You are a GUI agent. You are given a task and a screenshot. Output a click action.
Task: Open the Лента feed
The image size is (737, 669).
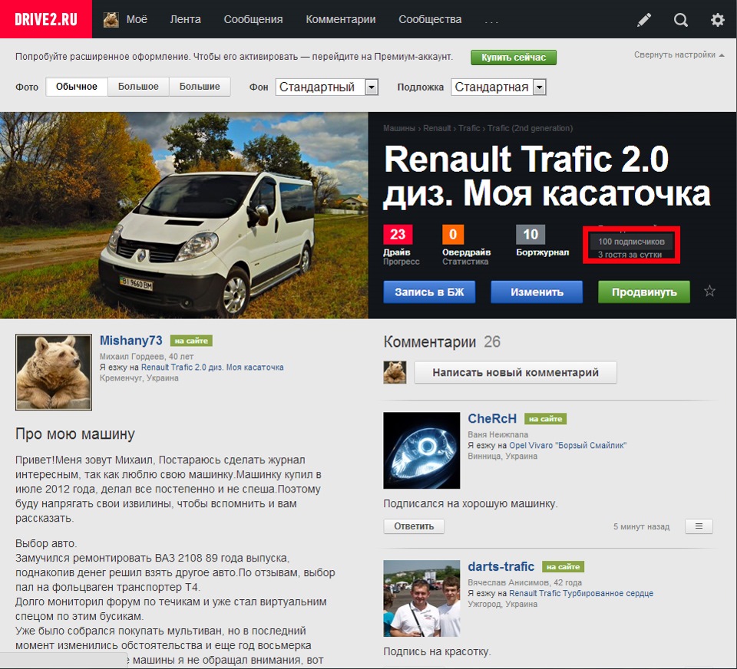pos(185,19)
